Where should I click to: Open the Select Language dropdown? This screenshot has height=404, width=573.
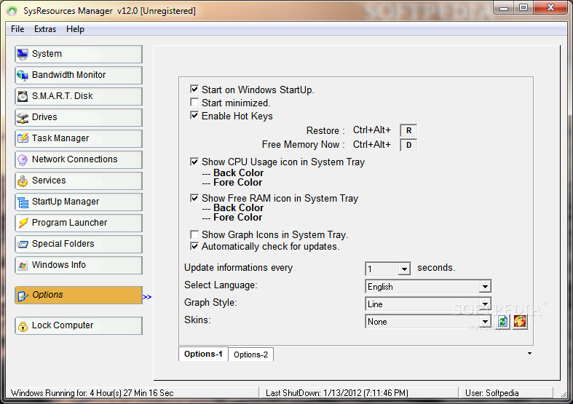pyautogui.click(x=485, y=287)
